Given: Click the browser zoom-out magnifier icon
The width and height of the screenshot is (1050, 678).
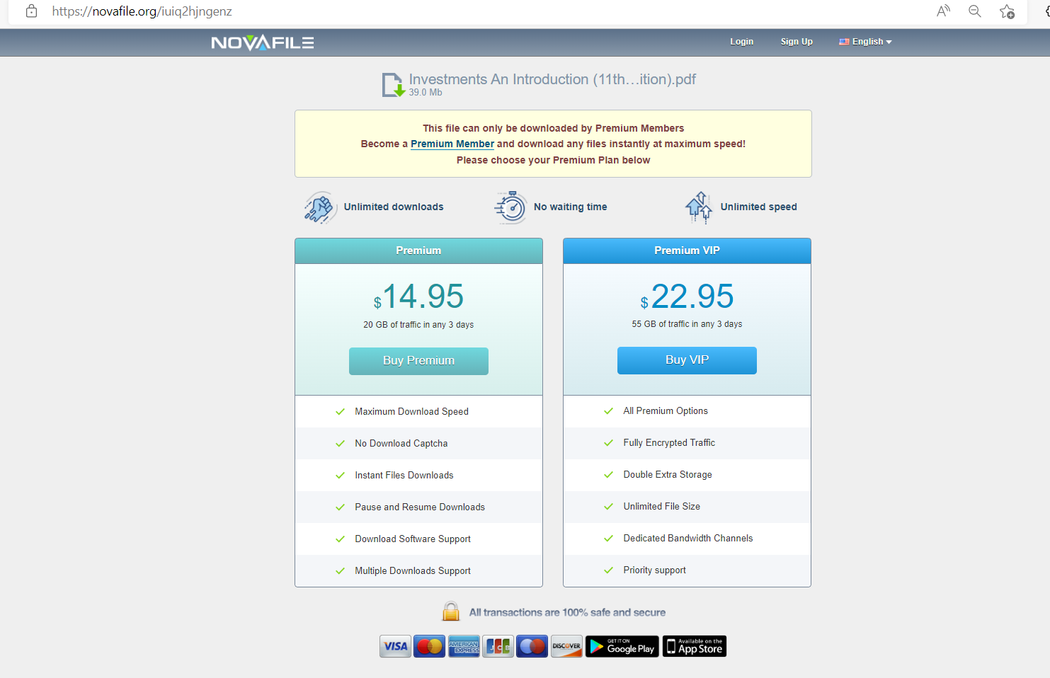Looking at the screenshot, I should (975, 11).
